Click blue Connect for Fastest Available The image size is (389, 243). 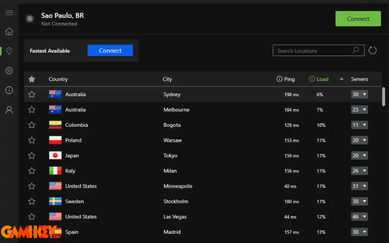[110, 51]
